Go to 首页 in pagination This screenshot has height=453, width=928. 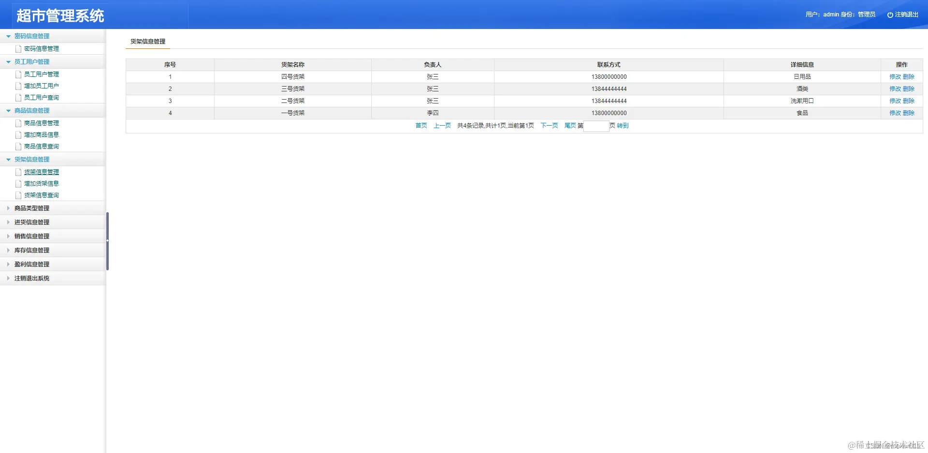[421, 126]
